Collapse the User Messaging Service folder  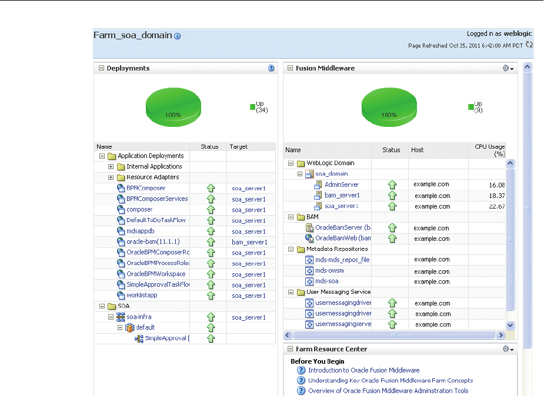[x=291, y=292]
